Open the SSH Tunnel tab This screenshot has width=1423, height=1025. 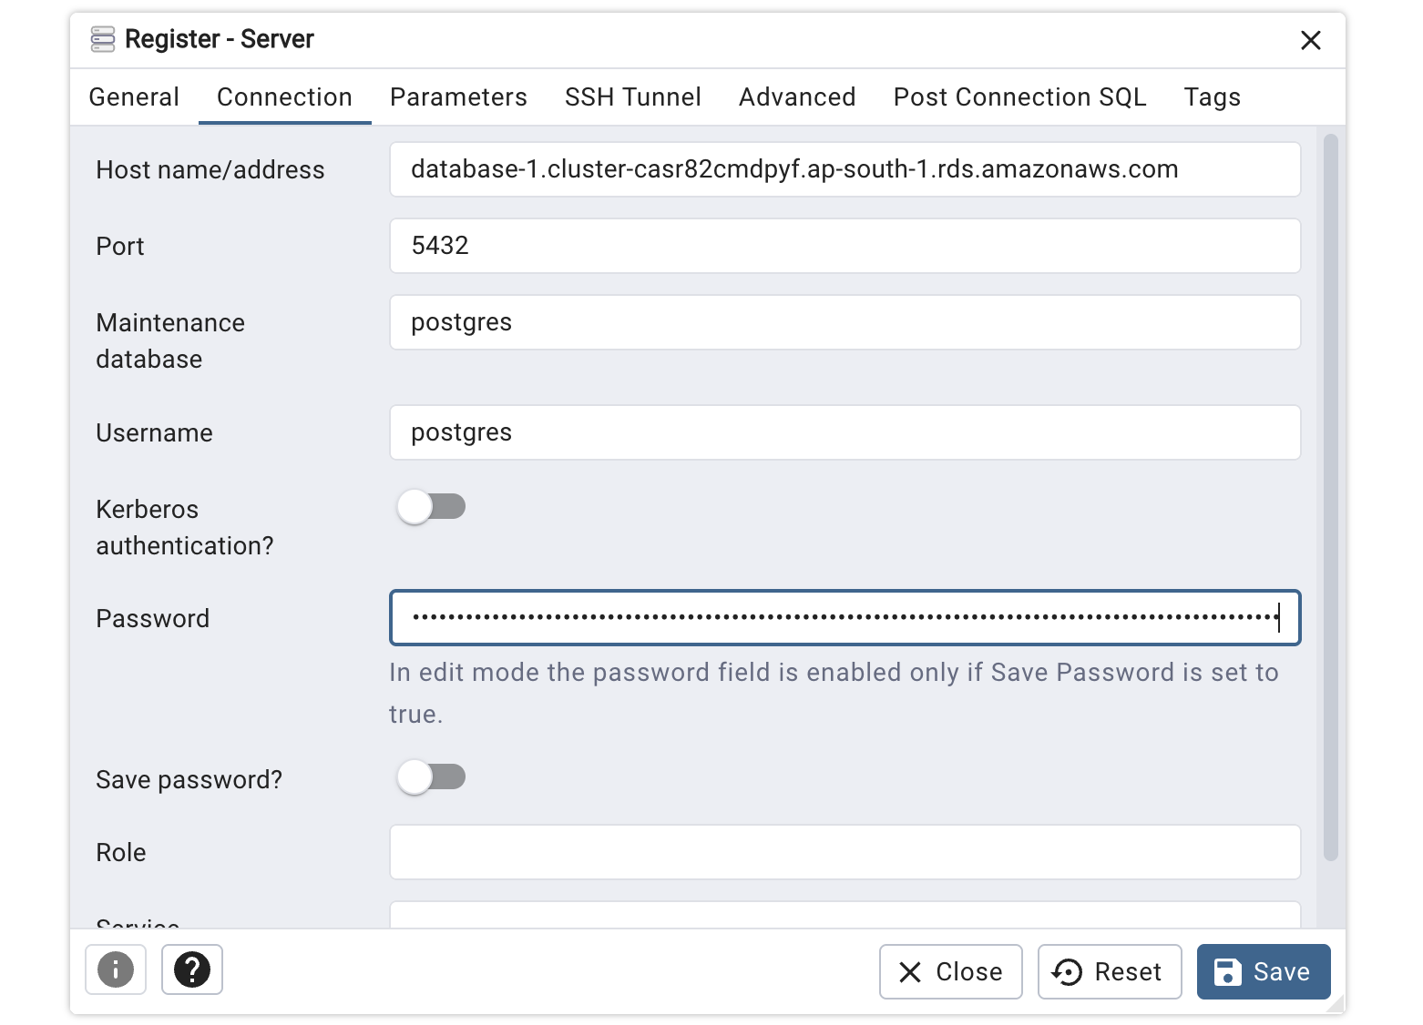(x=633, y=96)
